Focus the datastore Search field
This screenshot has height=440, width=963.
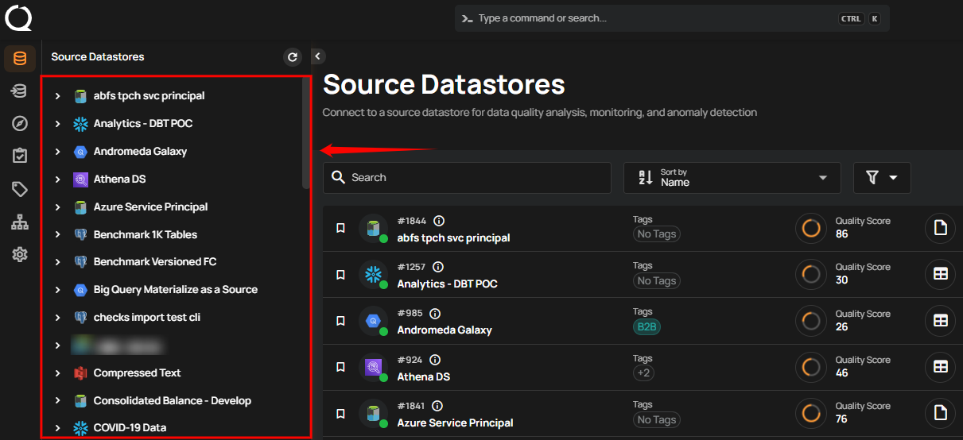(x=468, y=178)
